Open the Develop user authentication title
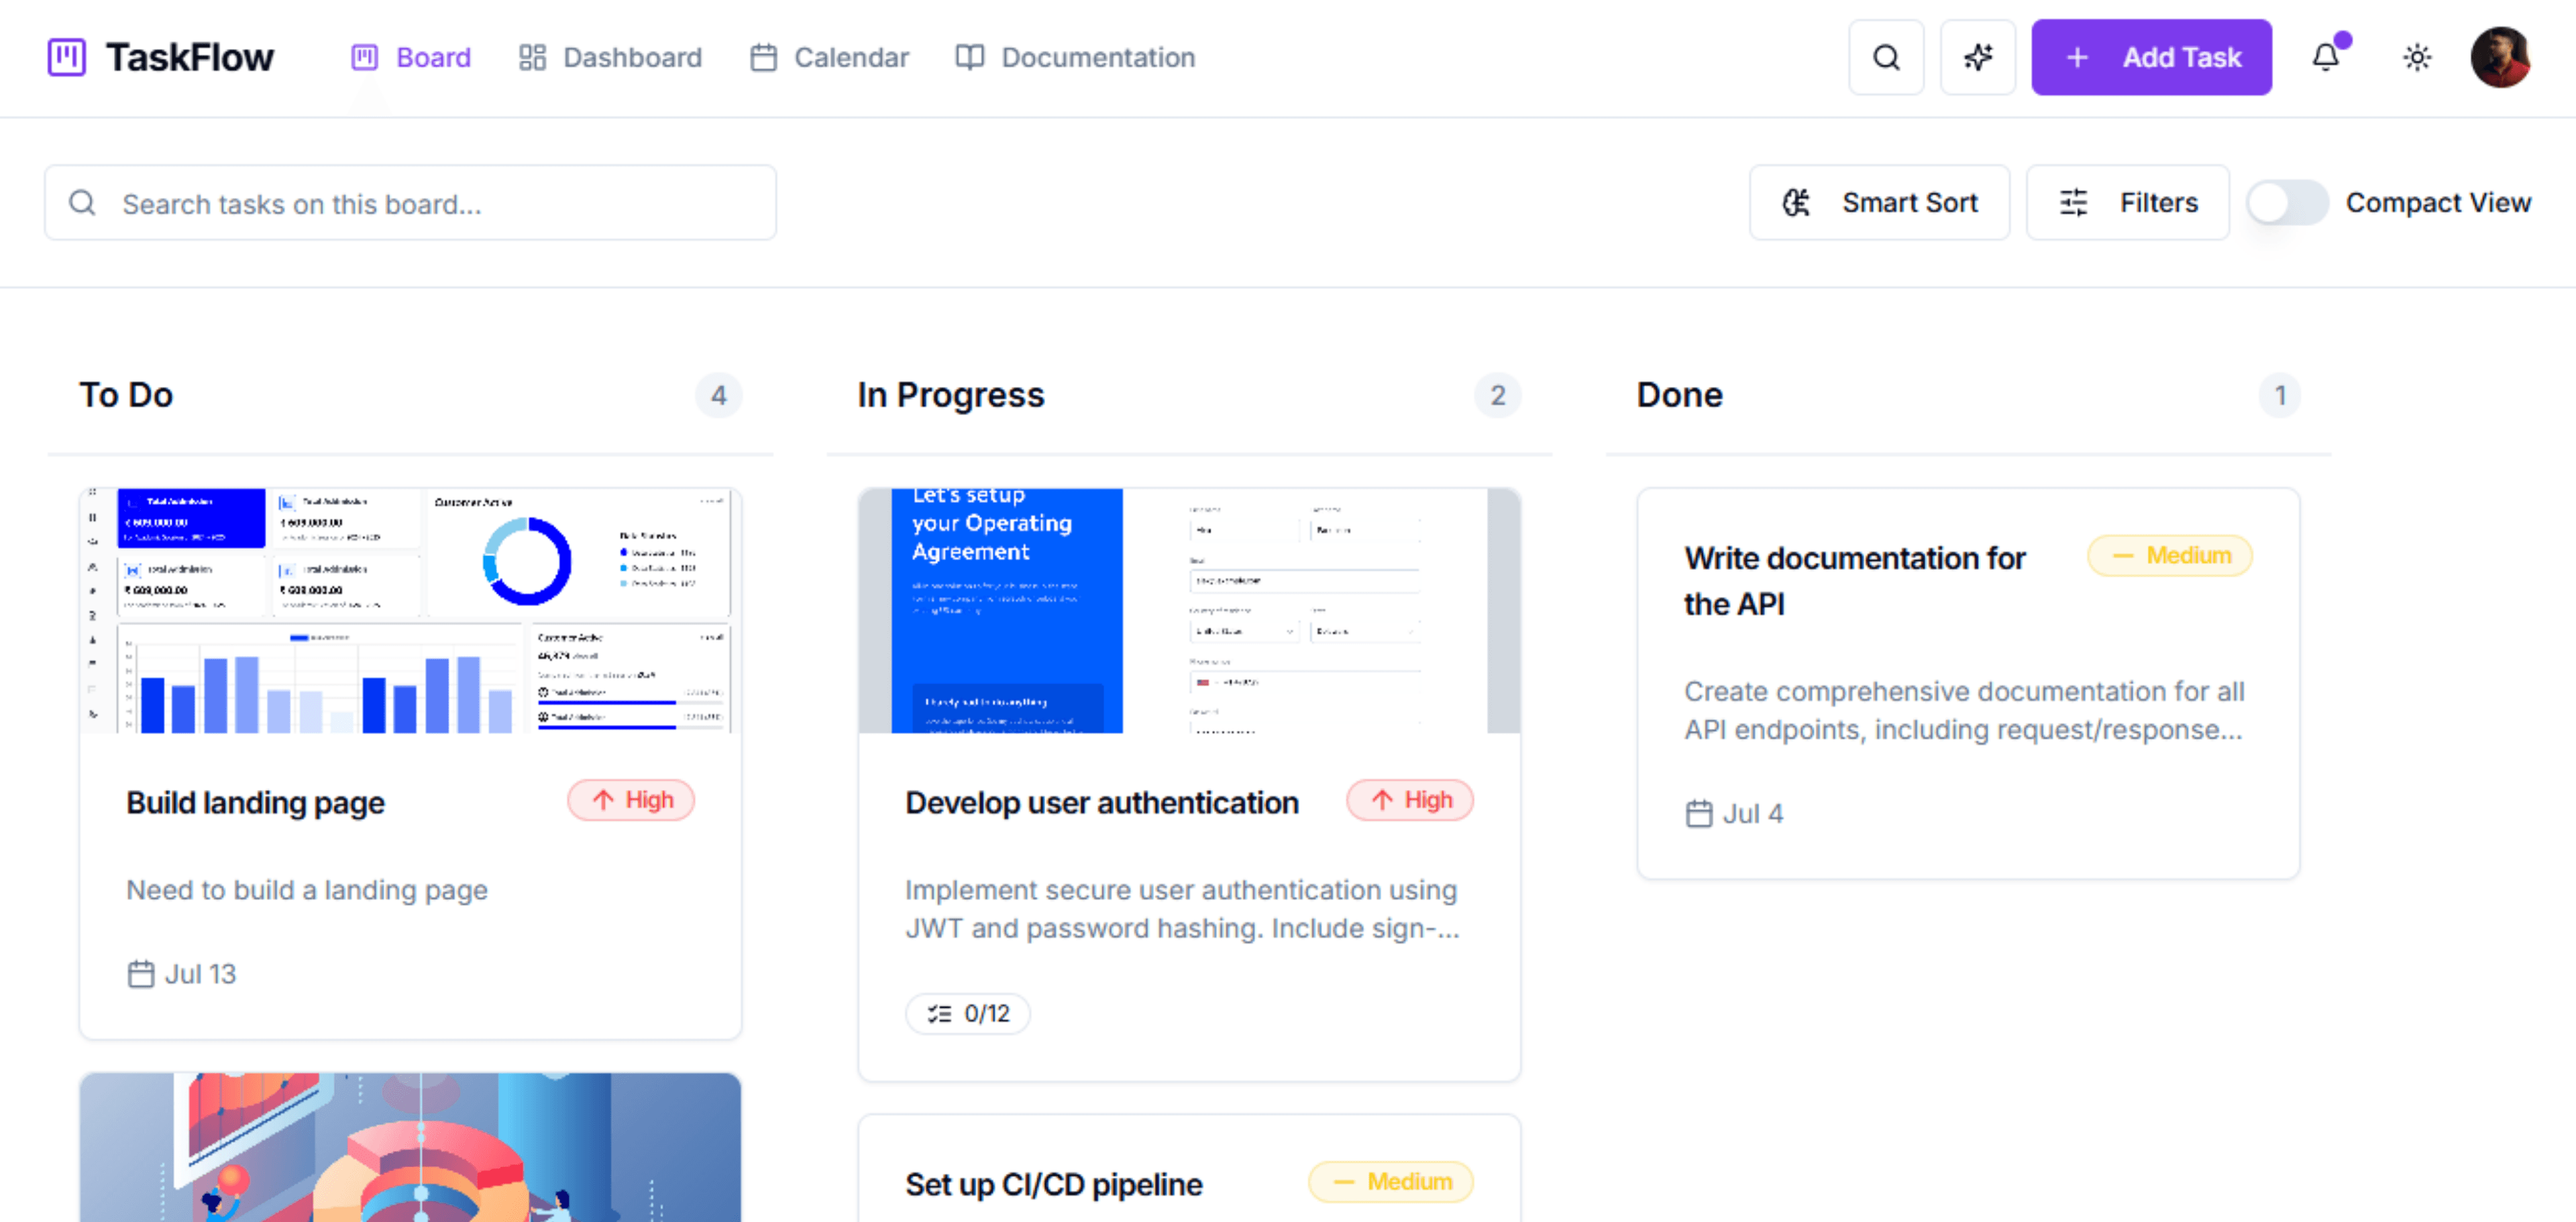2576x1222 pixels. pyautogui.click(x=1102, y=802)
